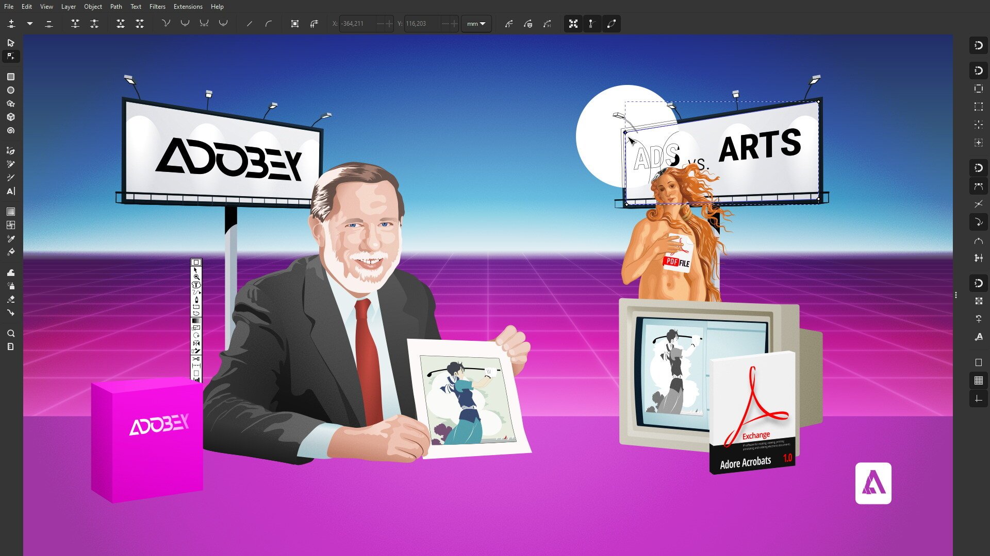Image resolution: width=990 pixels, height=556 pixels.
Task: Decrease the Y coordinate value
Action: (445, 24)
